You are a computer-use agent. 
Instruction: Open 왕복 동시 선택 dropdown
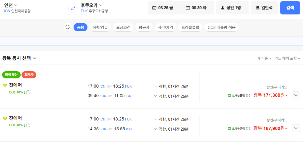(x=19, y=58)
